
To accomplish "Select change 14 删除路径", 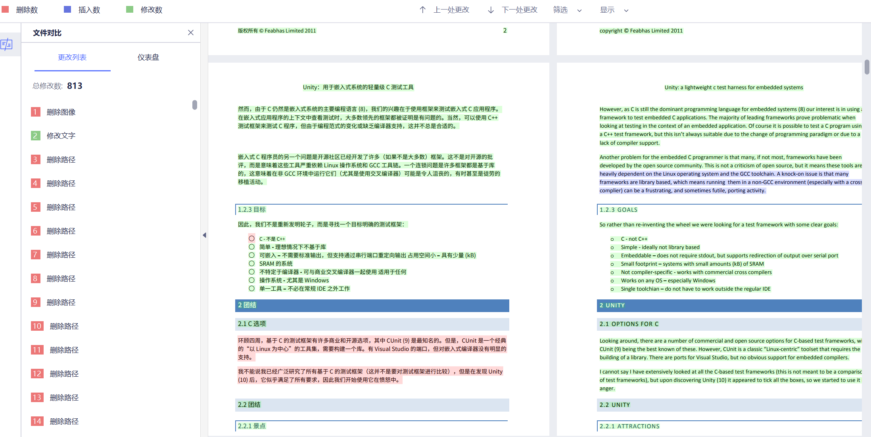I will (x=55, y=421).
